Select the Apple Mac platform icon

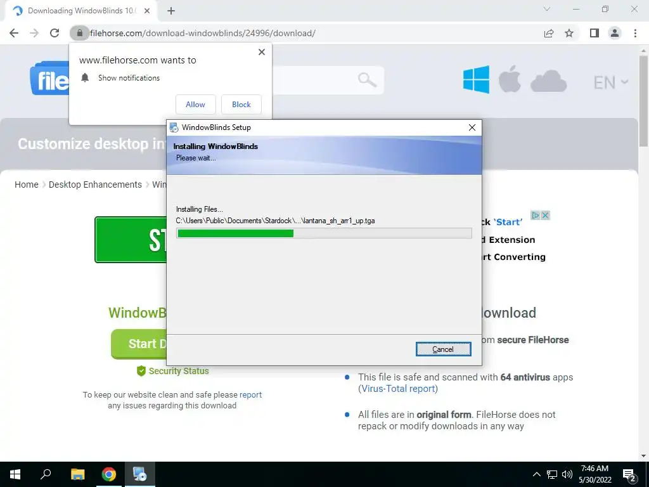[x=510, y=78]
